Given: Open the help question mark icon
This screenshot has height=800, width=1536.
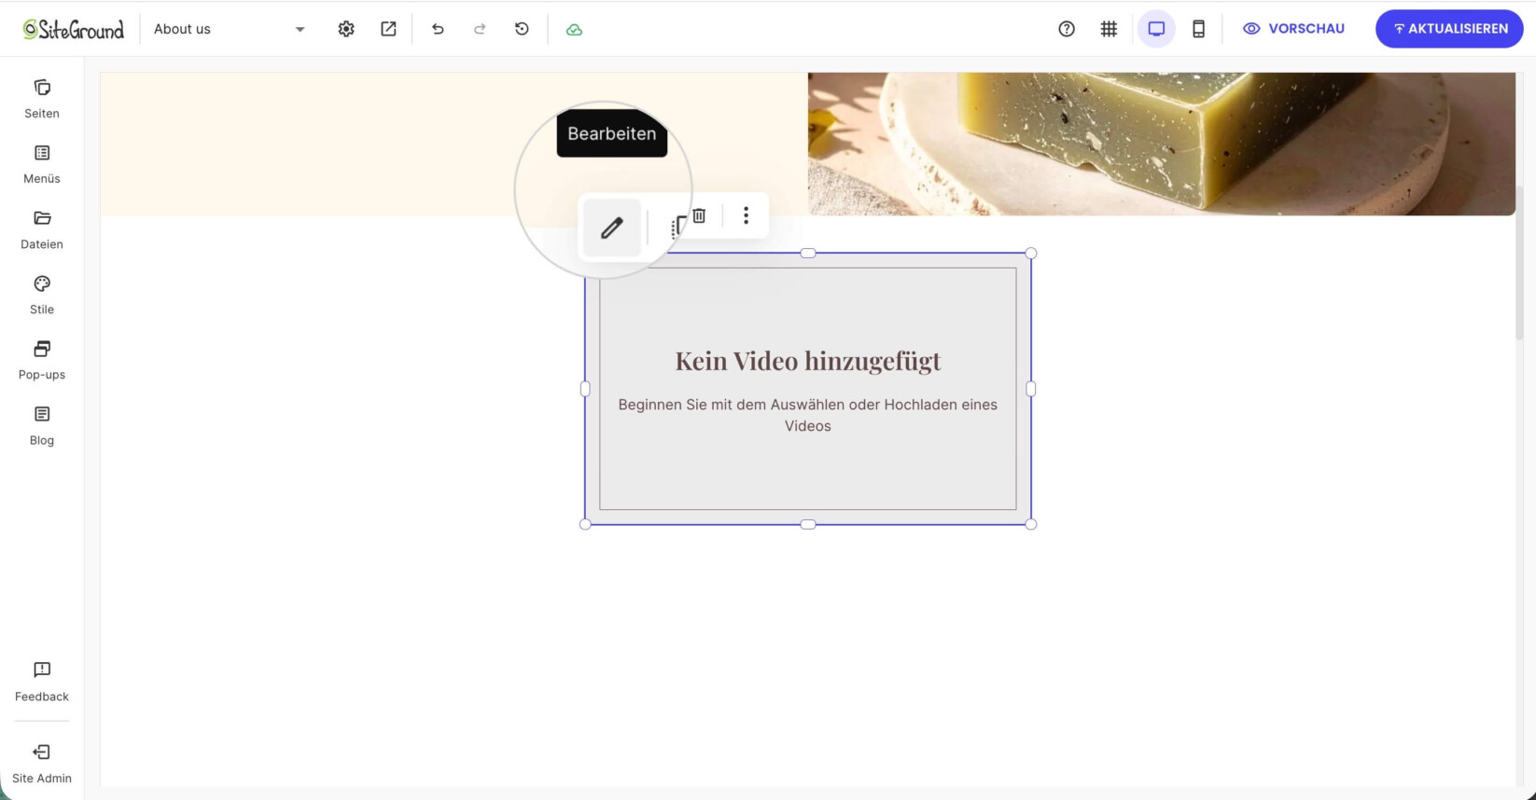Looking at the screenshot, I should (1067, 29).
